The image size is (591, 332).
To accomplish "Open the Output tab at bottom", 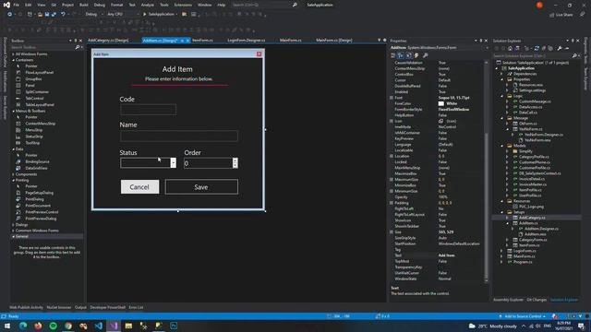I will click(80, 307).
